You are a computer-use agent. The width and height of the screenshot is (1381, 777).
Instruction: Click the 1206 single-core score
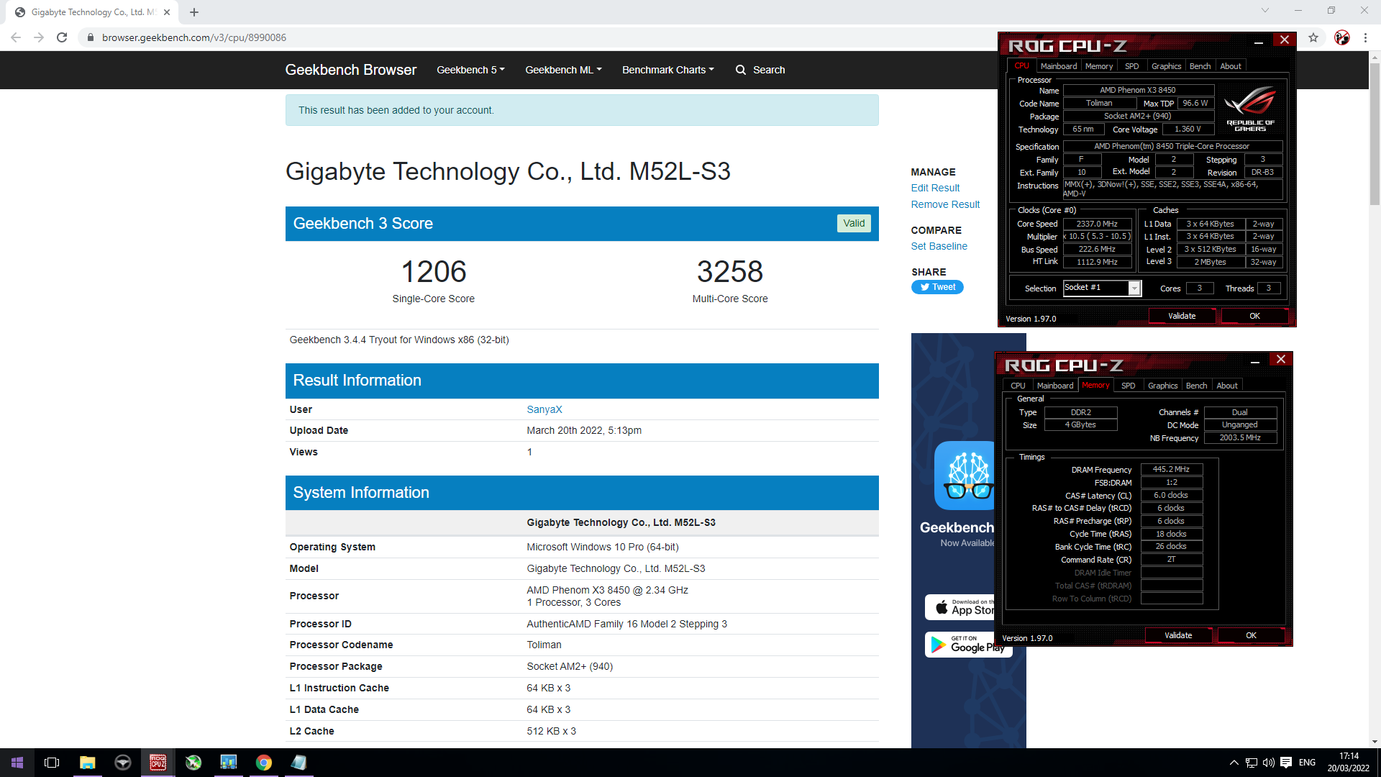point(434,272)
